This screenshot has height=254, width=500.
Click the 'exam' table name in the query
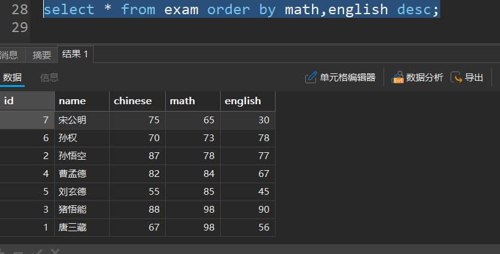(181, 10)
